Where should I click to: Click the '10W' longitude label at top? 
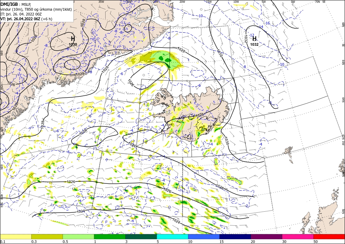[236, 1]
